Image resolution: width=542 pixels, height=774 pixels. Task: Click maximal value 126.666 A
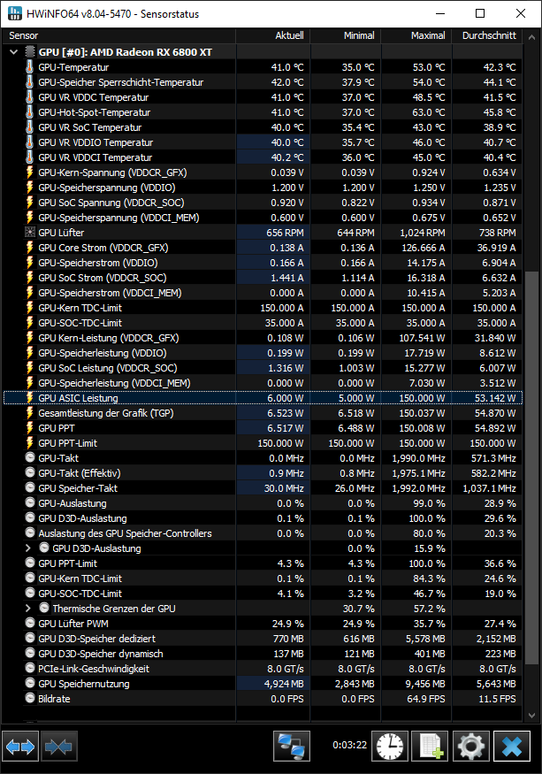[423, 248]
